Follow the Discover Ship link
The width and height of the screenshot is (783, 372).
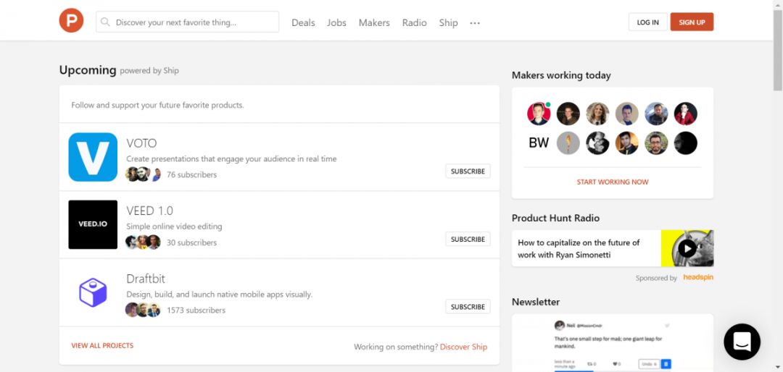[x=463, y=347]
